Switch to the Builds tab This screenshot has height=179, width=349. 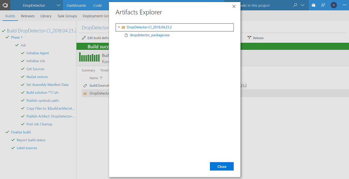(10, 16)
